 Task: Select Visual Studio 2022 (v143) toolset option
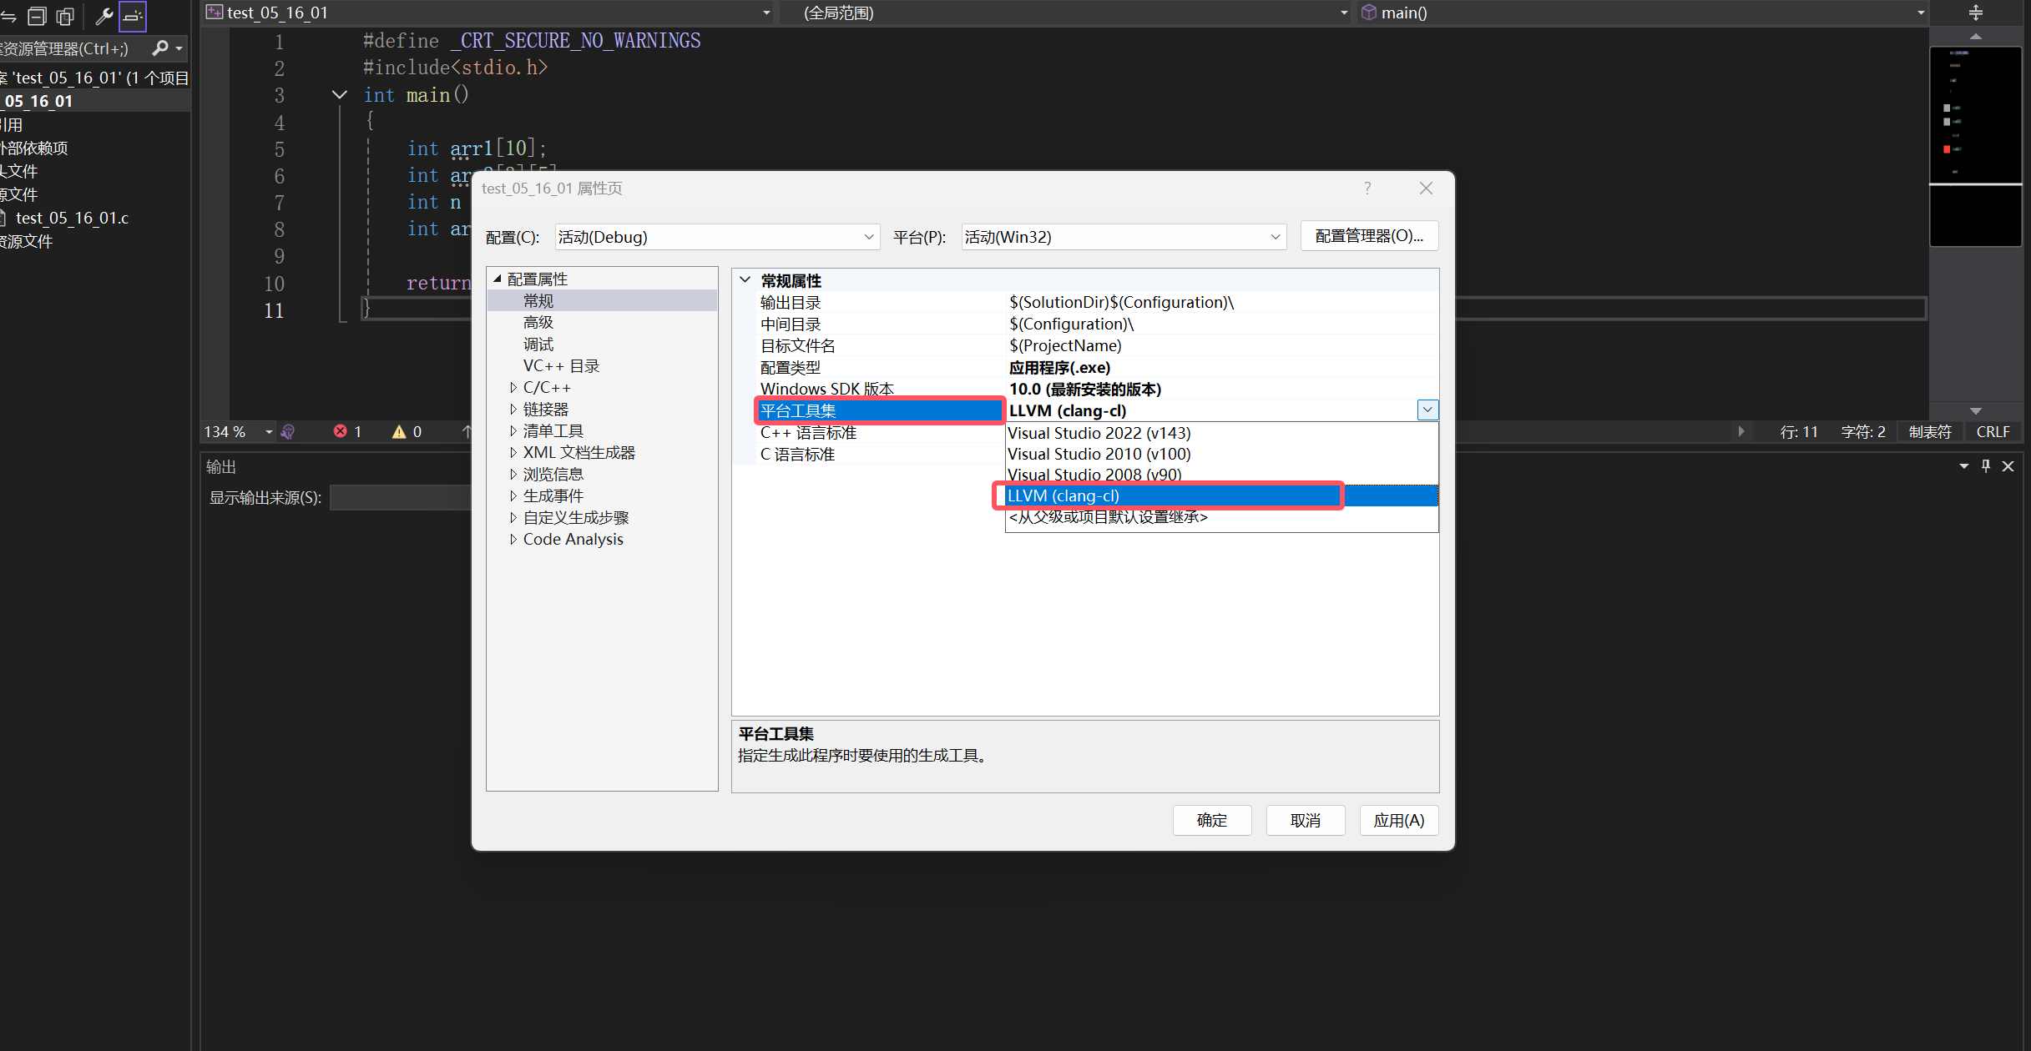1099,433
